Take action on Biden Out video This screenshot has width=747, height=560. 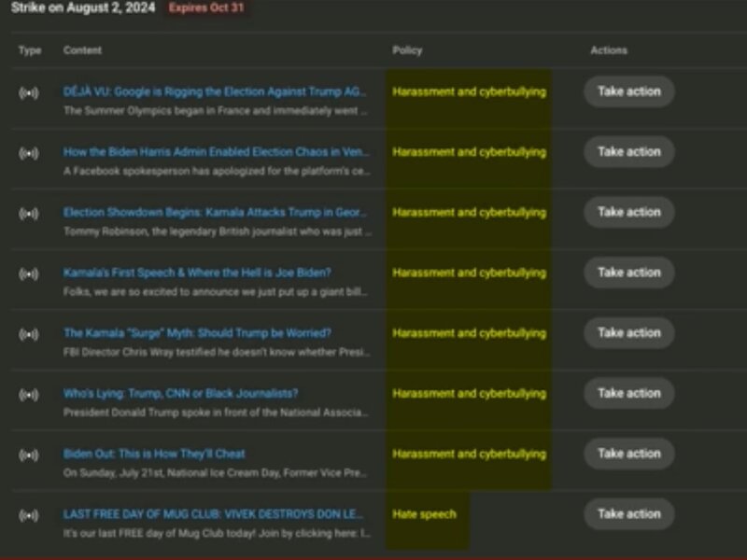(x=628, y=454)
